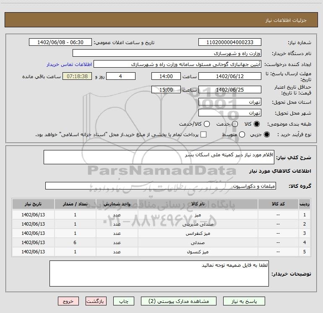Image resolution: width=323 pixels, height=313 pixels.
Task: Click the شماره نیاز field 1102000004000233
Action: coord(230,42)
